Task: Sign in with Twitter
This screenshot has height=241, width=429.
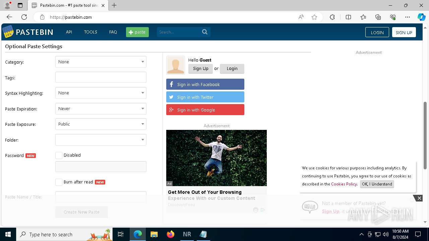Action: coord(205,97)
